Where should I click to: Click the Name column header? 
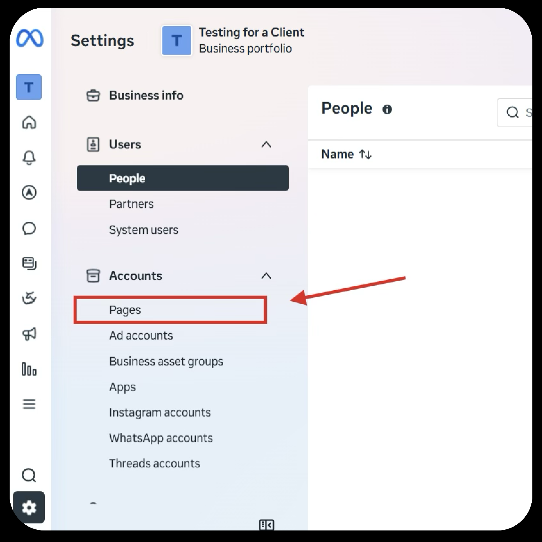click(337, 154)
